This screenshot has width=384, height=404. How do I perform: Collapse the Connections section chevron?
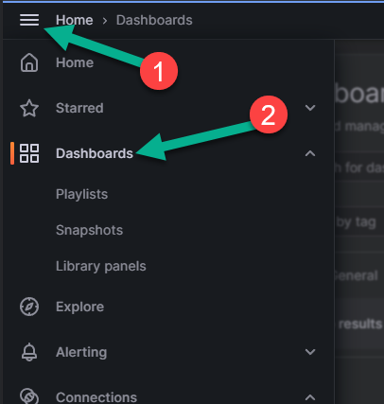pos(310,397)
